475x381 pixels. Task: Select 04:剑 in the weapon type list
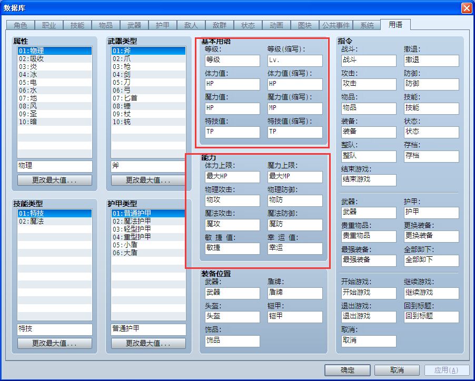click(148, 74)
